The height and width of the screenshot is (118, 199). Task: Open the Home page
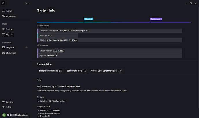click(9, 11)
